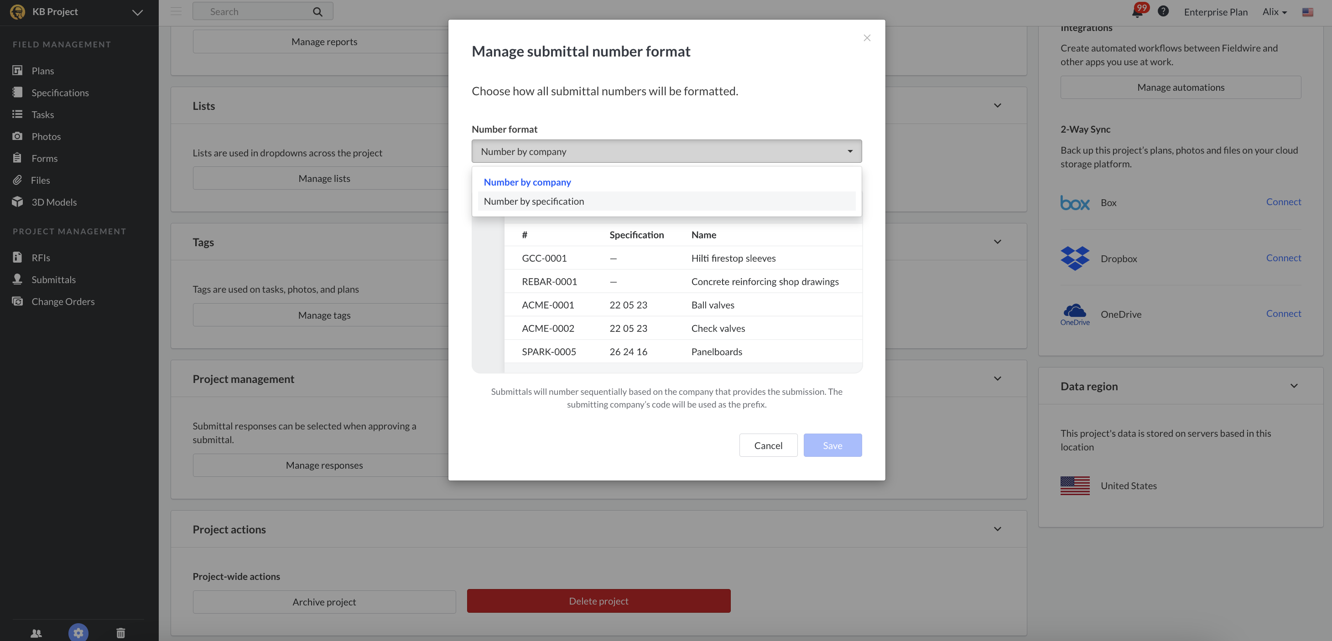Choose Number by company option
The height and width of the screenshot is (641, 1332).
(x=527, y=182)
